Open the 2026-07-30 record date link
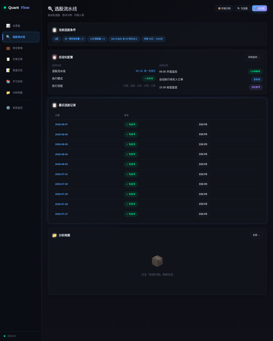273x341 pixels. click(x=61, y=184)
